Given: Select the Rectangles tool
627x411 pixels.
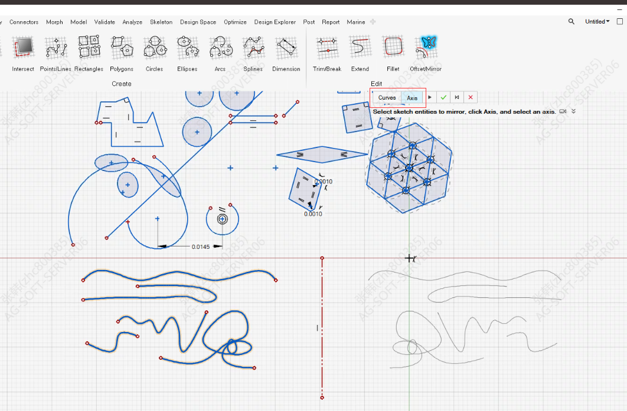Looking at the screenshot, I should [x=89, y=47].
